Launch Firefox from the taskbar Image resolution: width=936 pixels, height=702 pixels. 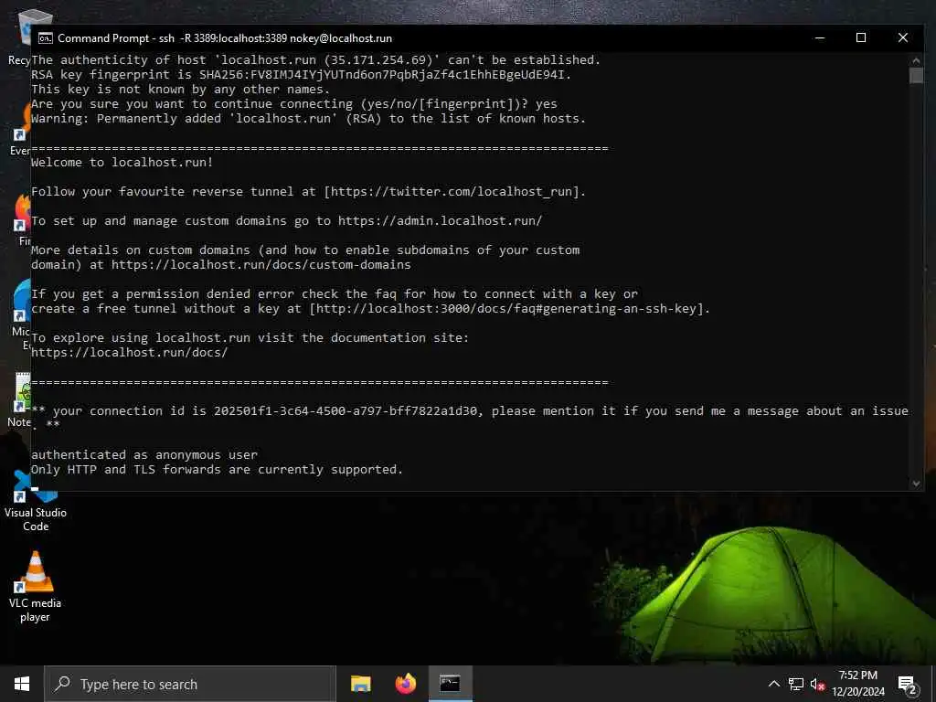(405, 684)
